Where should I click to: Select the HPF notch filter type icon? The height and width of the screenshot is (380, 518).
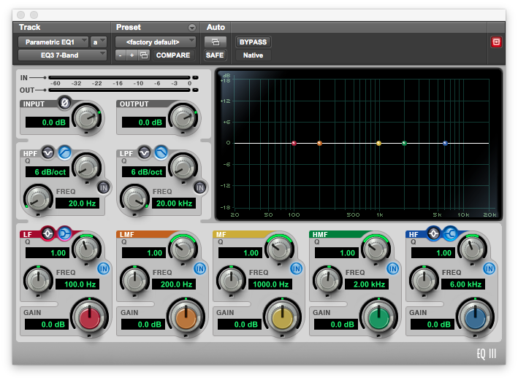(48, 152)
